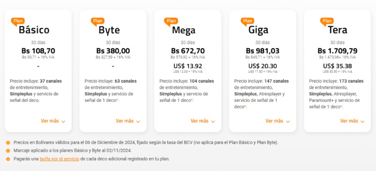Click the Bs 108,70 Básico price
The image size is (376, 171).
click(x=38, y=51)
